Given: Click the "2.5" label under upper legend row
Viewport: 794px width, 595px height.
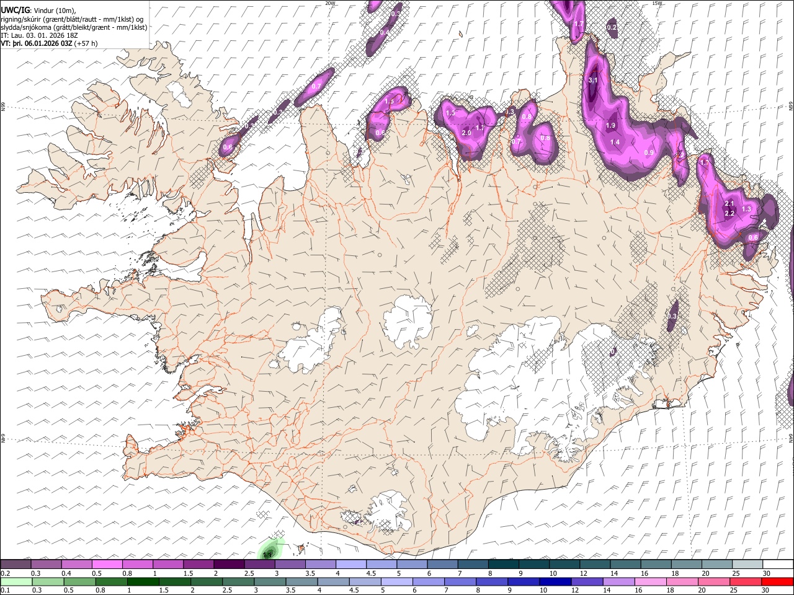Looking at the screenshot, I should pyautogui.click(x=249, y=573).
